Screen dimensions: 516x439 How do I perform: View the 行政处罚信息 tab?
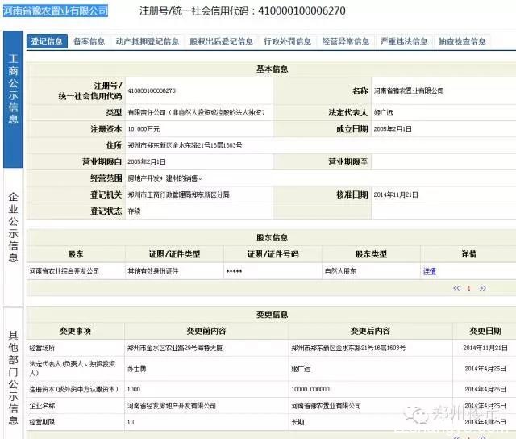[x=288, y=41]
